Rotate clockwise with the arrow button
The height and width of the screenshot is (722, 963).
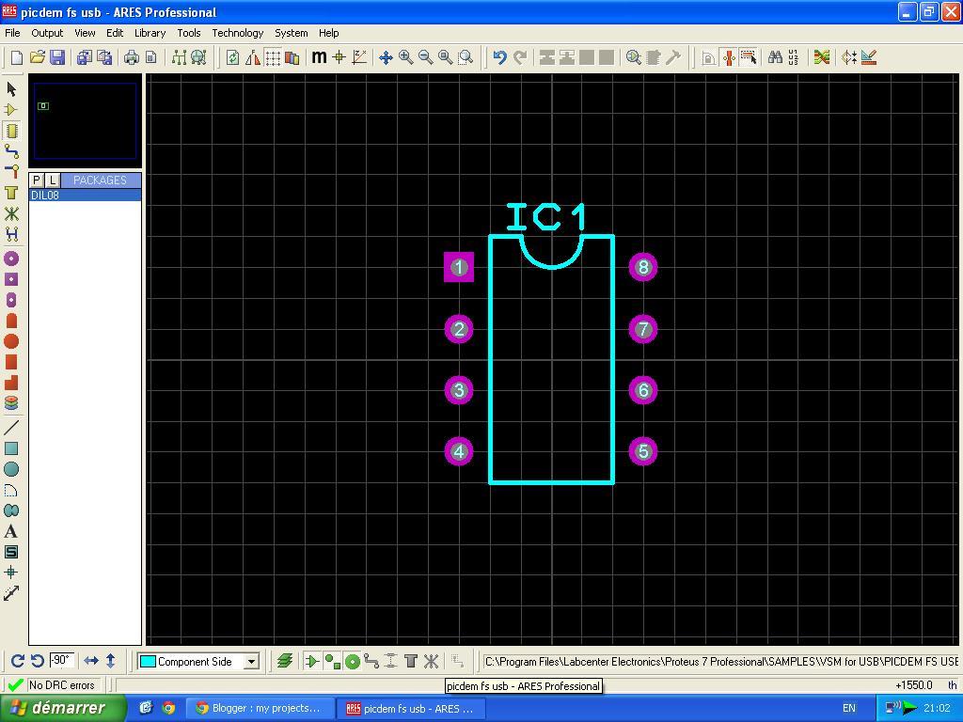coord(17,661)
